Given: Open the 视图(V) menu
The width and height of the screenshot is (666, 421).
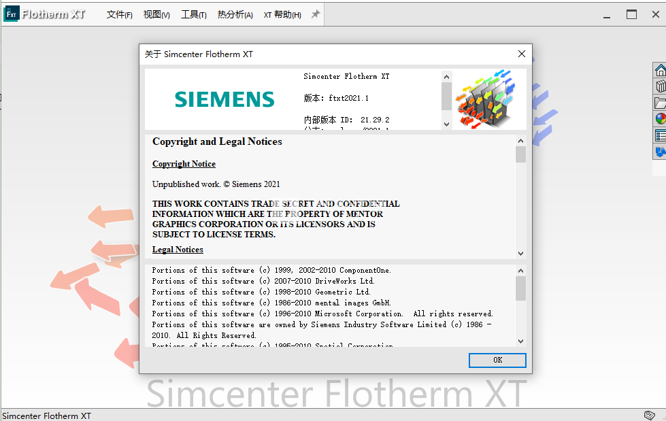Looking at the screenshot, I should click(x=156, y=15).
